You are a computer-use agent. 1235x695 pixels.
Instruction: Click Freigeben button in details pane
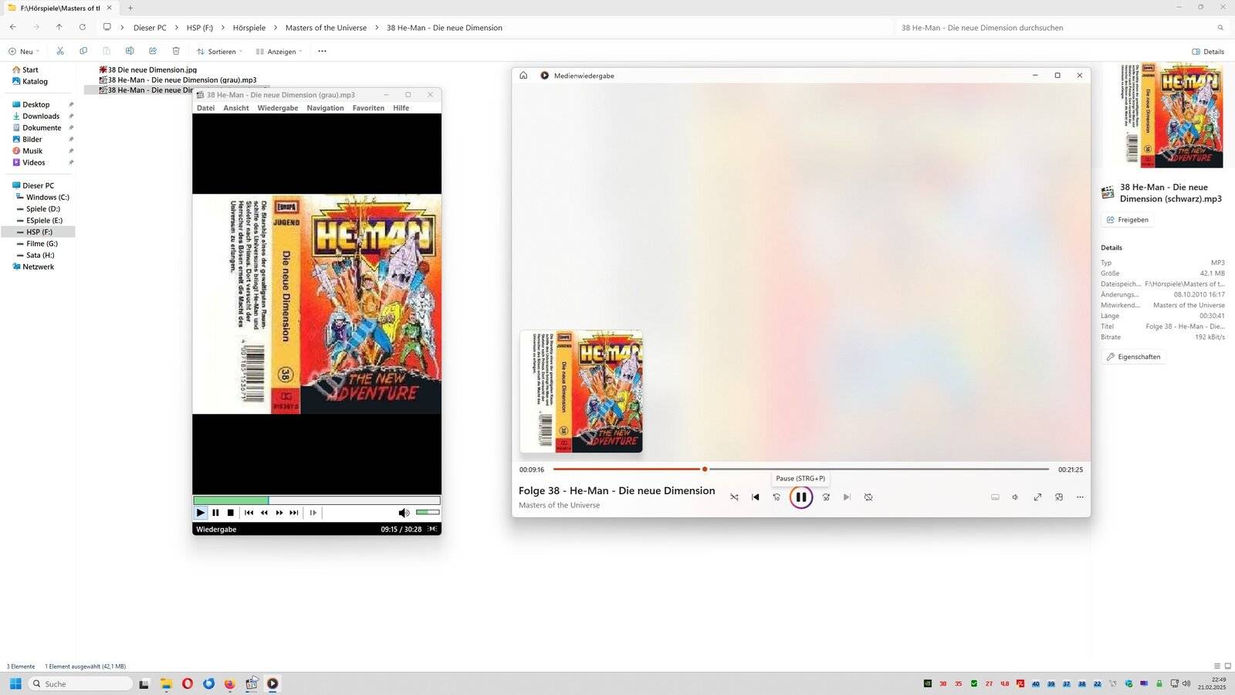1128,220
